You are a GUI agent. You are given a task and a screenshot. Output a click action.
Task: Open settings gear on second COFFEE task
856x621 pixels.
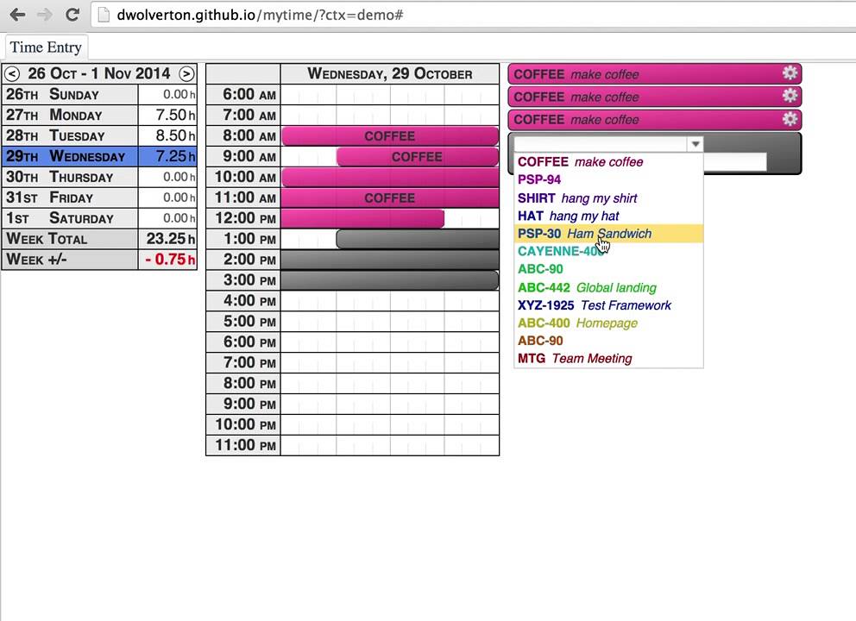click(x=790, y=96)
